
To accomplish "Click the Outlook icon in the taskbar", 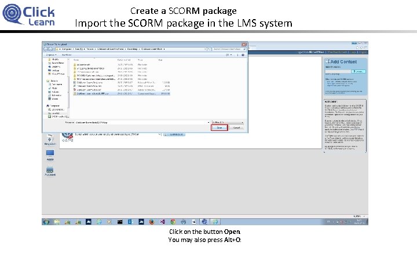I will [x=130, y=222].
